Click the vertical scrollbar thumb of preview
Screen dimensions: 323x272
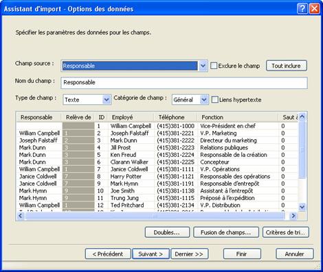[x=302, y=150]
